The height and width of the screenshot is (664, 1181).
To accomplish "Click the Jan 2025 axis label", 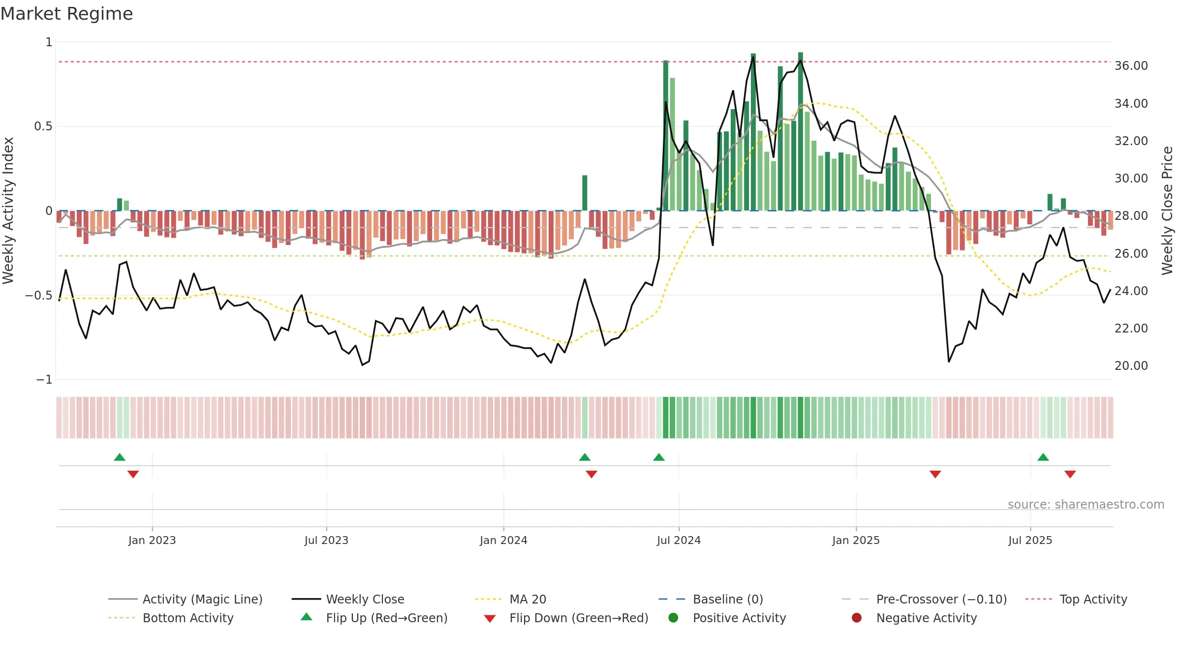I will [856, 540].
